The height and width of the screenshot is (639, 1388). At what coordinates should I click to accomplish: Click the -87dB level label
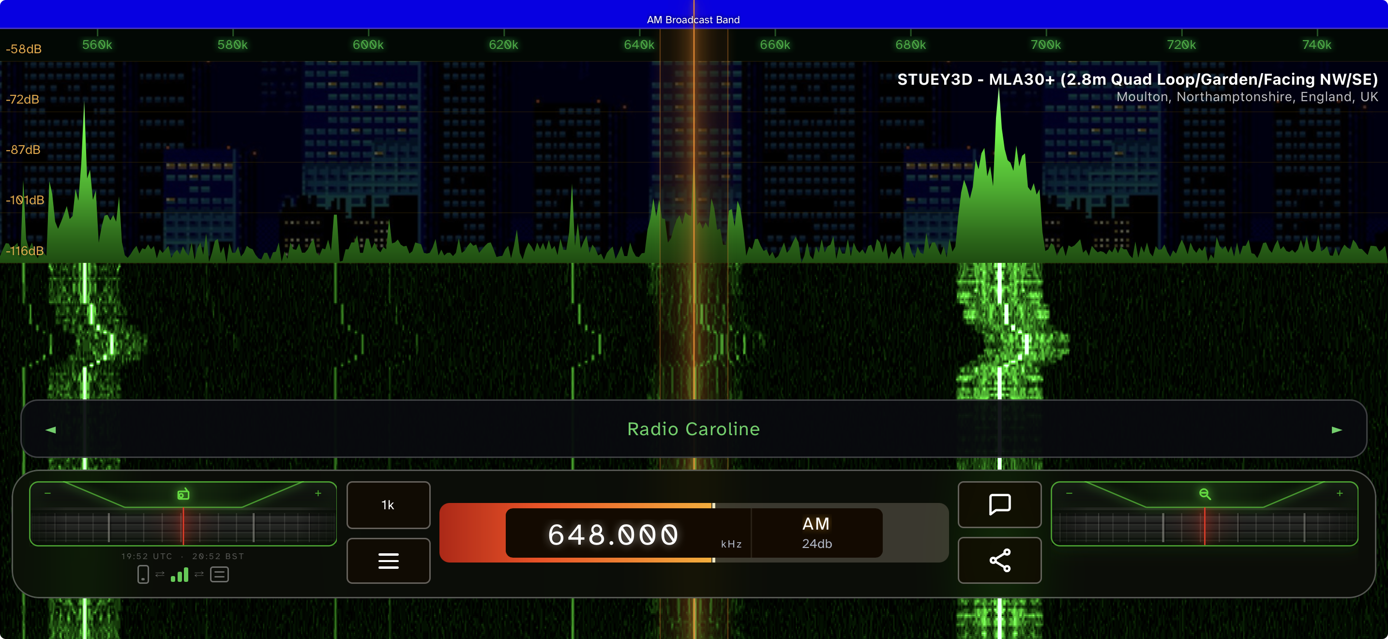click(x=23, y=150)
